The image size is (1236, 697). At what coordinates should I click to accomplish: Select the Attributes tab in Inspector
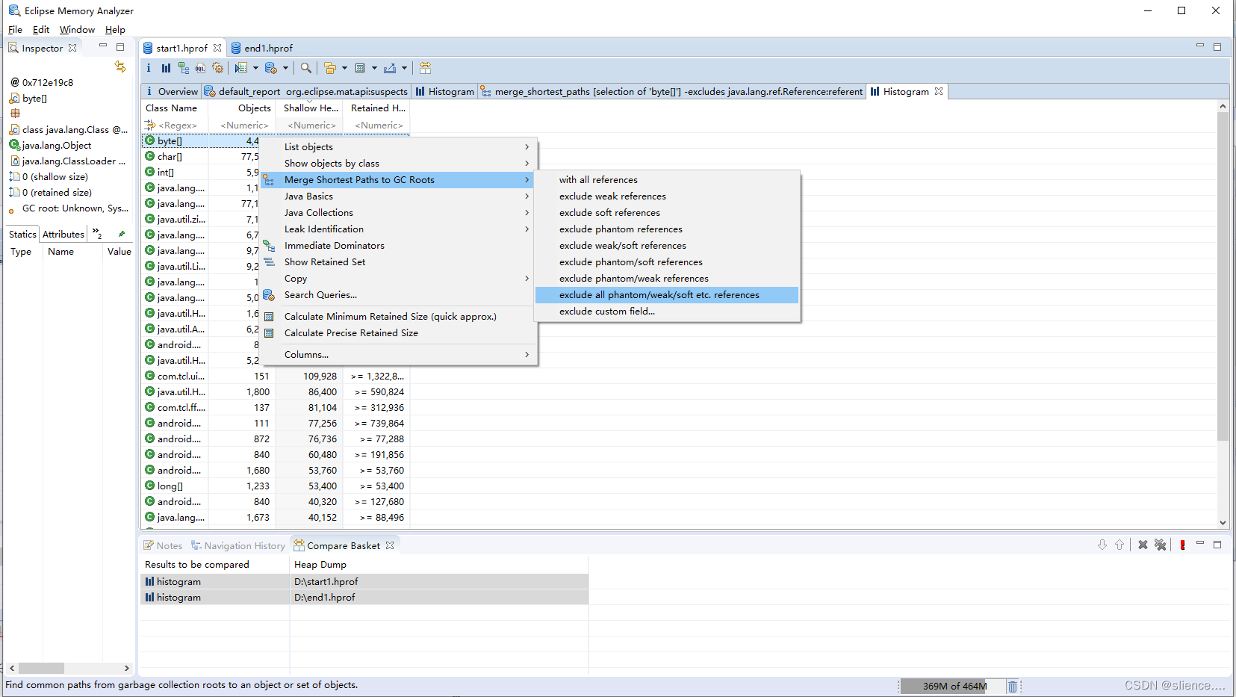(x=63, y=234)
